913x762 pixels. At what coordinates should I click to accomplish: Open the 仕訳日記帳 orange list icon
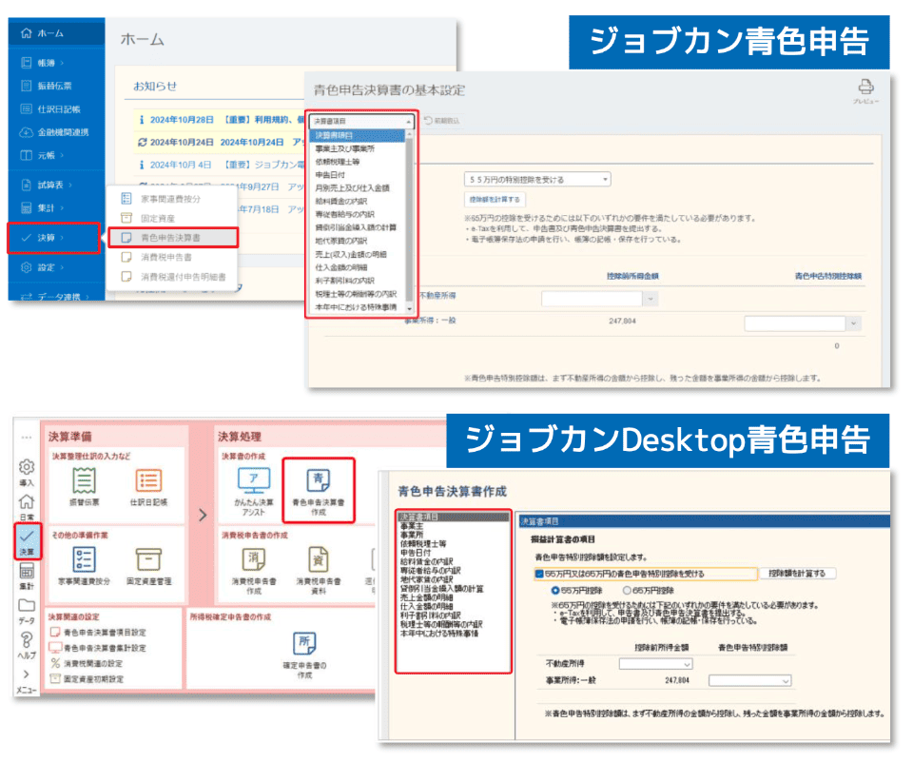[147, 480]
